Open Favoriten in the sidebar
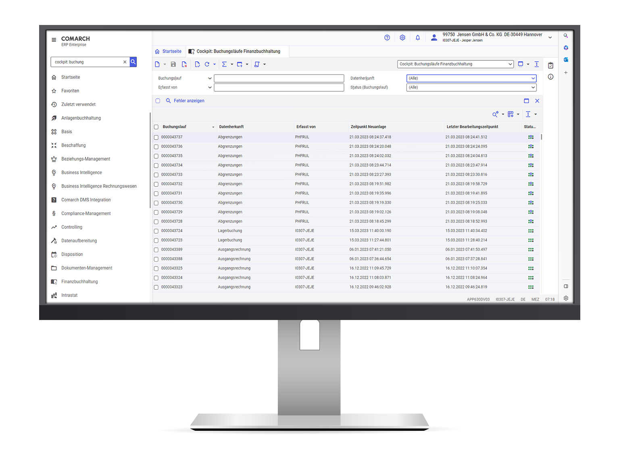This screenshot has width=619, height=461. click(x=70, y=91)
